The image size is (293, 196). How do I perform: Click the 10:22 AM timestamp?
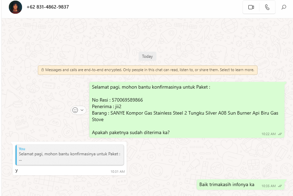[269, 134]
